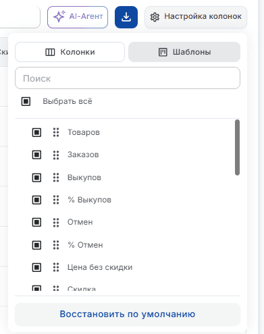Toggle the Выбрать всё checkbox
This screenshot has width=264, height=334.
point(26,101)
